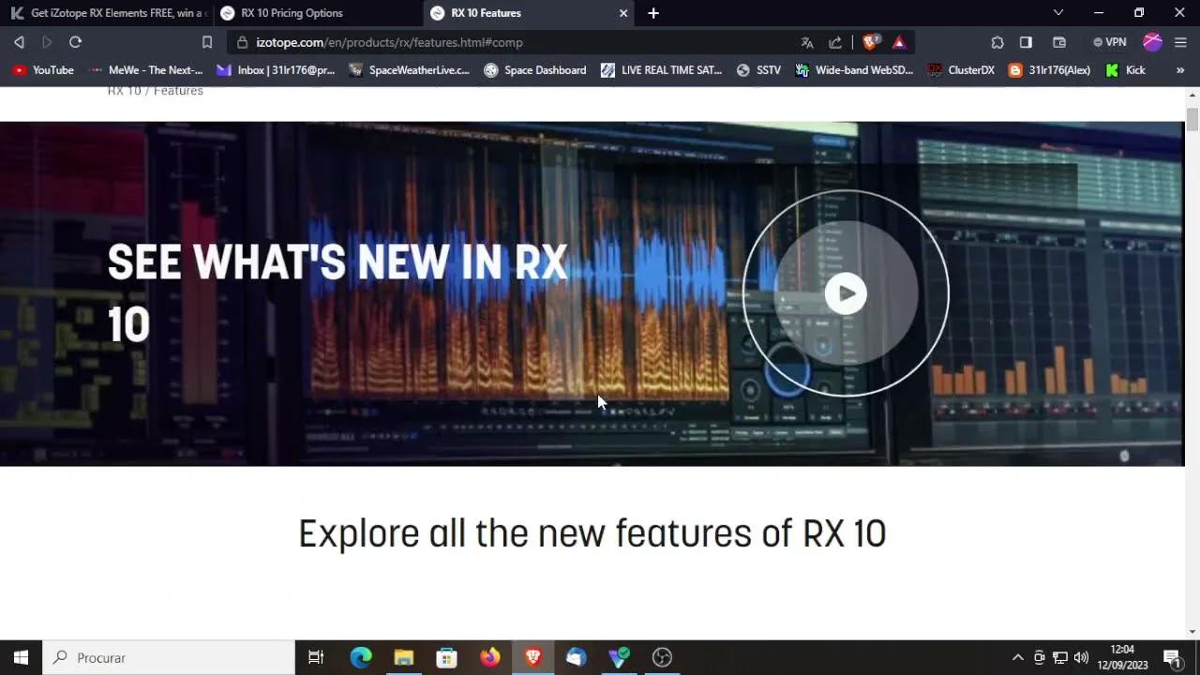
Task: Open the share page icon
Action: point(834,41)
